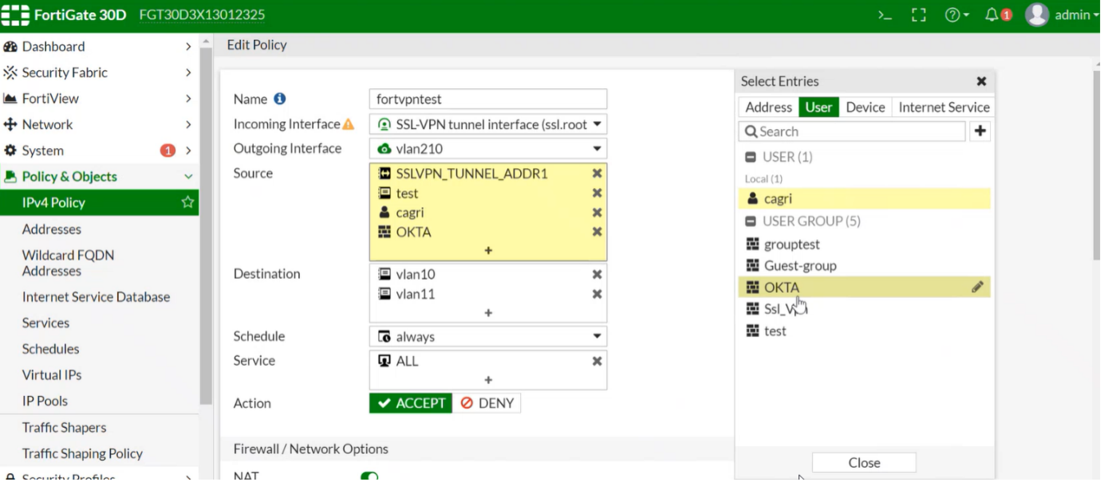The image size is (1104, 482).
Task: Click the Name field info icon
Action: tap(280, 99)
